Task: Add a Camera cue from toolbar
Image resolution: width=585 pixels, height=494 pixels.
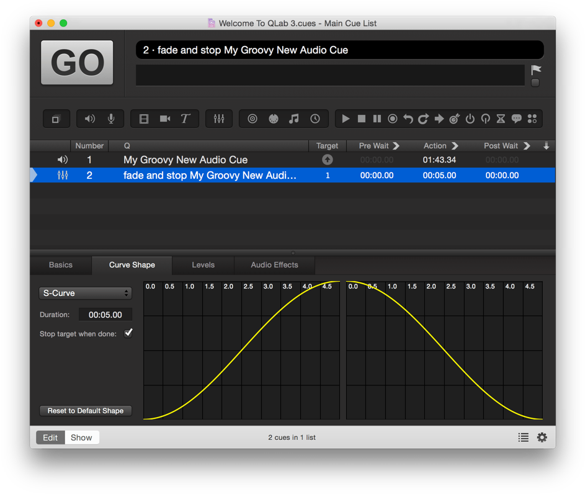Action: (x=165, y=119)
